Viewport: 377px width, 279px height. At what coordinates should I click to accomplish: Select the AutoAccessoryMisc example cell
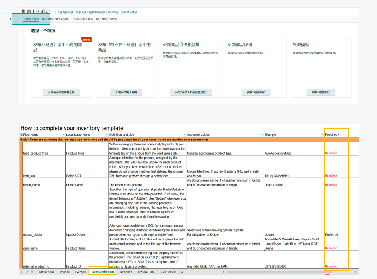(294, 149)
